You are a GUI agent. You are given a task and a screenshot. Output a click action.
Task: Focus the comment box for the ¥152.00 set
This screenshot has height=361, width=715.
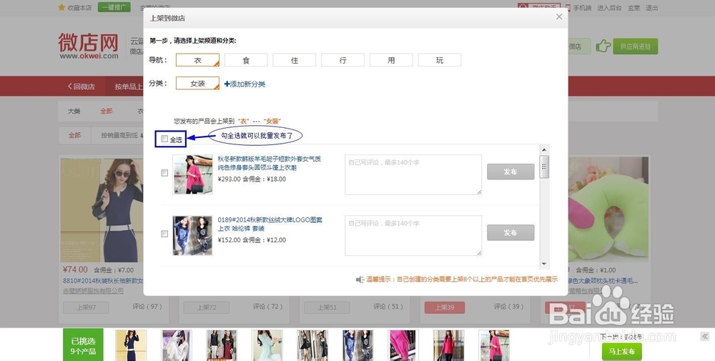tap(413, 236)
